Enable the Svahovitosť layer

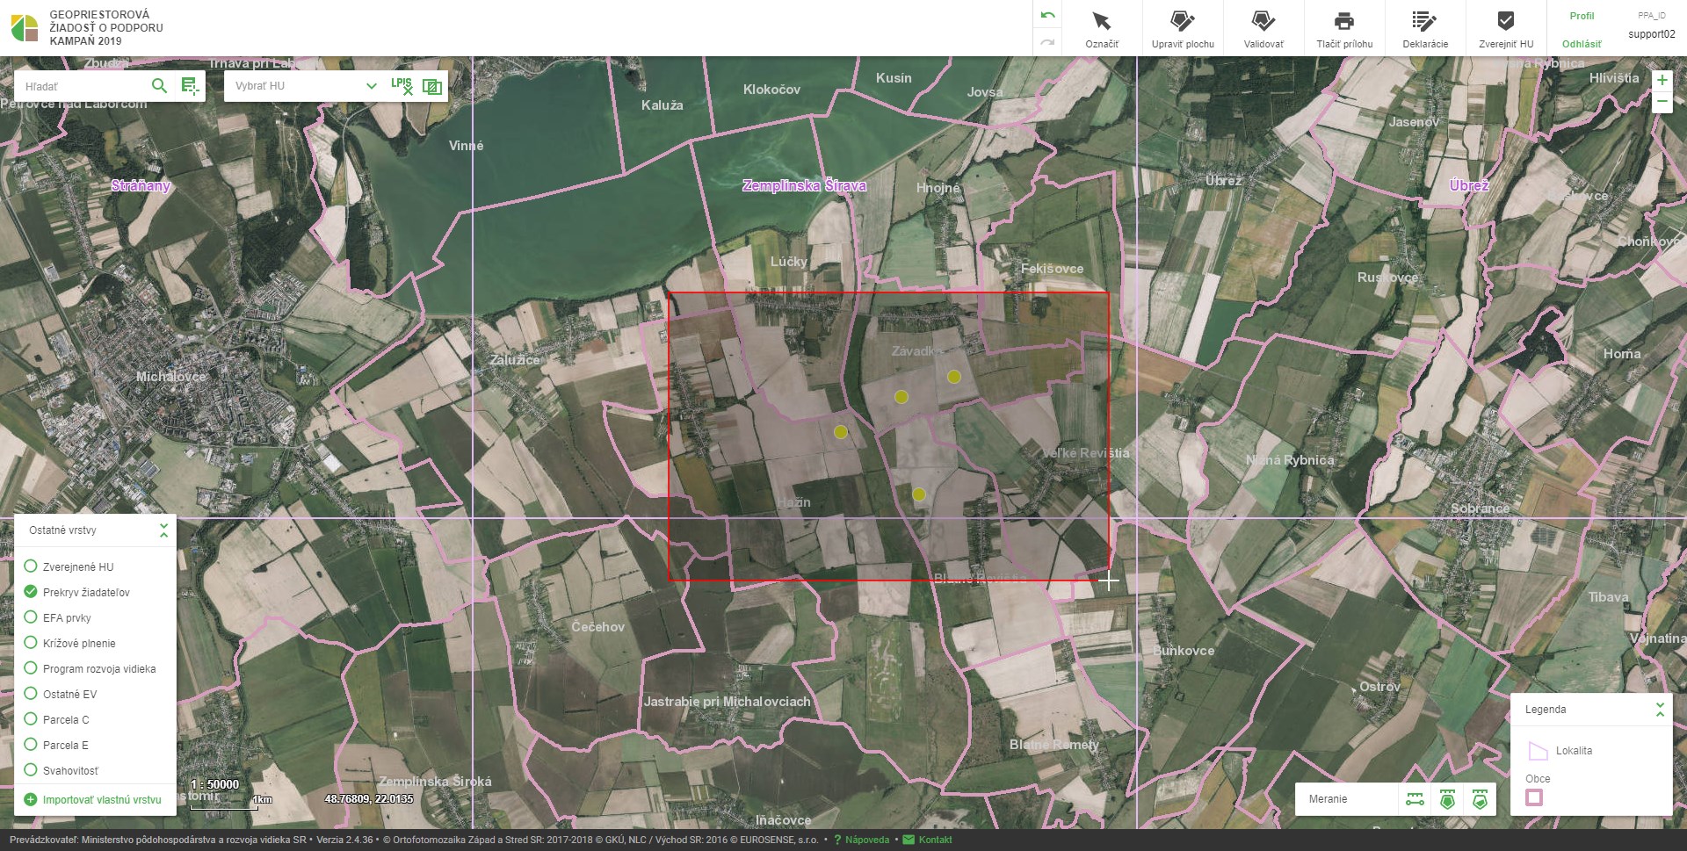[x=31, y=770]
